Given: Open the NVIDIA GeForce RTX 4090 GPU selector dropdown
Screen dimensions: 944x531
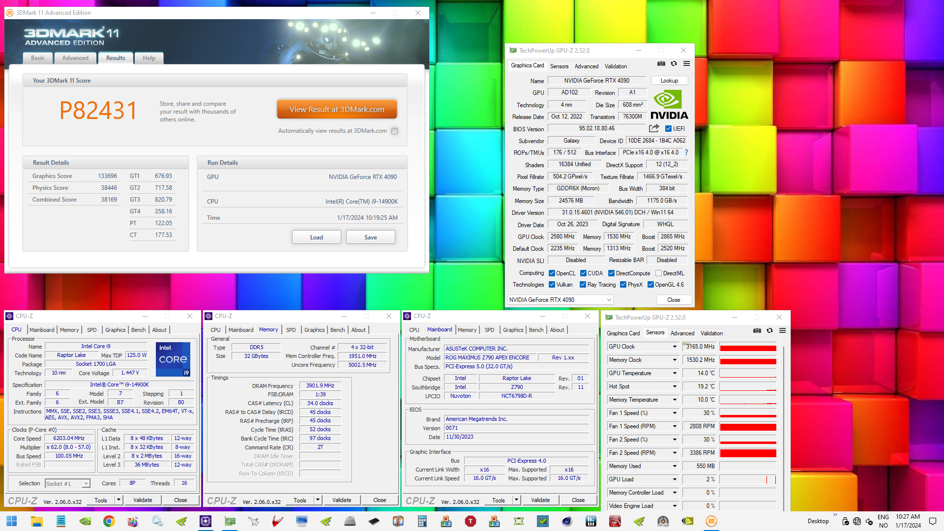Looking at the screenshot, I should pyautogui.click(x=560, y=300).
